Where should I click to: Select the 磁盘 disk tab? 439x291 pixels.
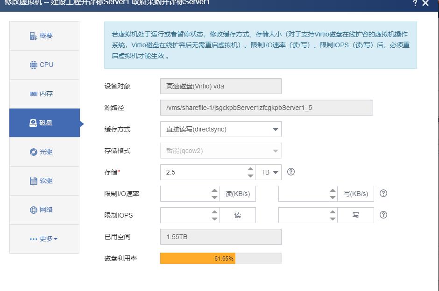[44, 123]
